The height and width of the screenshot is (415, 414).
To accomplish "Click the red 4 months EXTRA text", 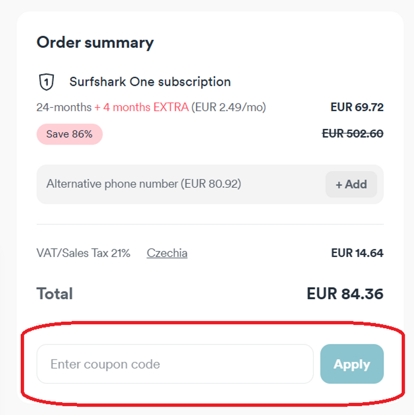I will [142, 107].
